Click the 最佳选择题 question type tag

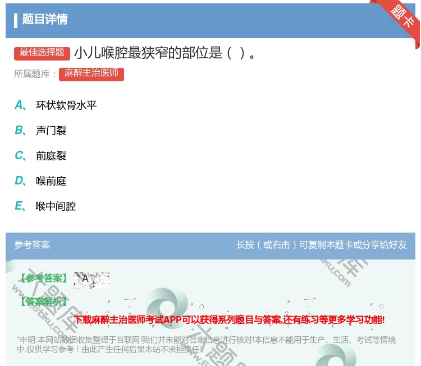pyautogui.click(x=42, y=53)
